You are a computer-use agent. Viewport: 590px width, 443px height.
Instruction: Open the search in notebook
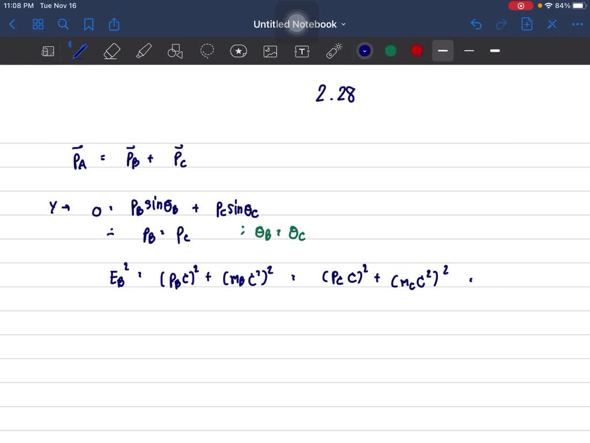point(63,24)
